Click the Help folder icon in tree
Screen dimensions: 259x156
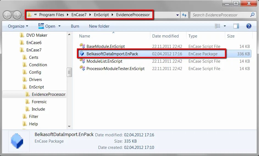[x=25, y=124]
